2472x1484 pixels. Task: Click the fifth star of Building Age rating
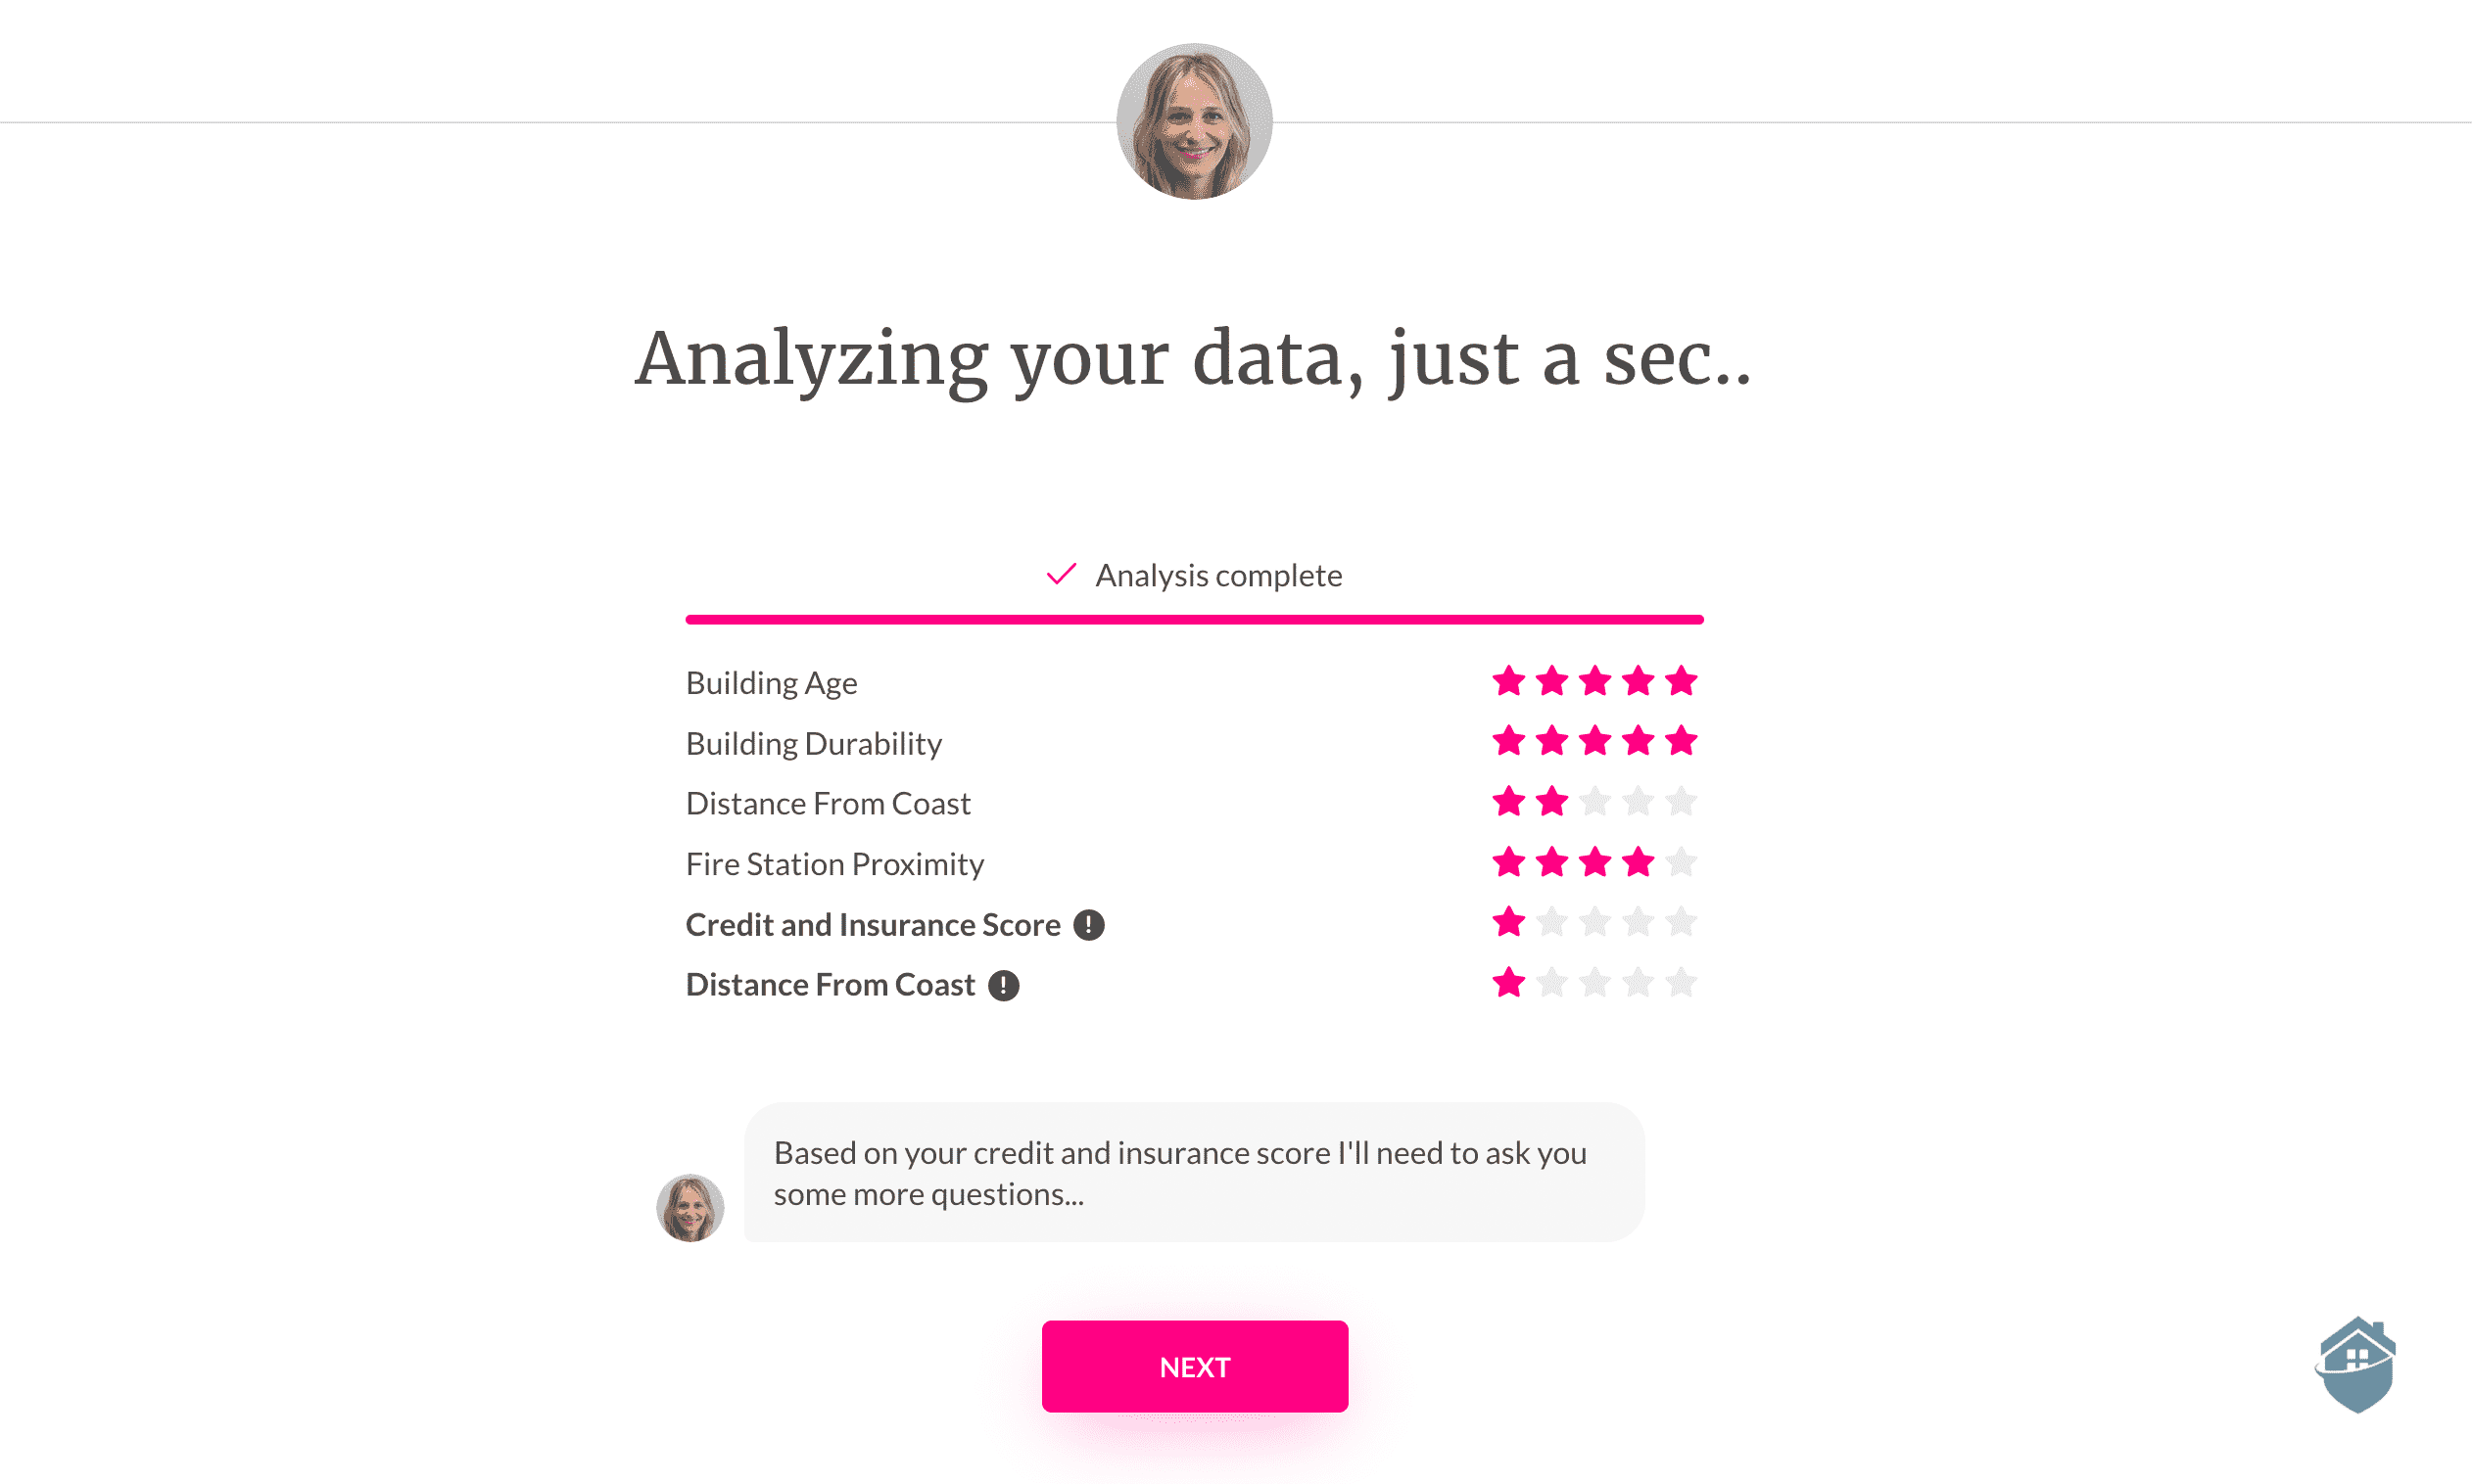[x=1681, y=682]
